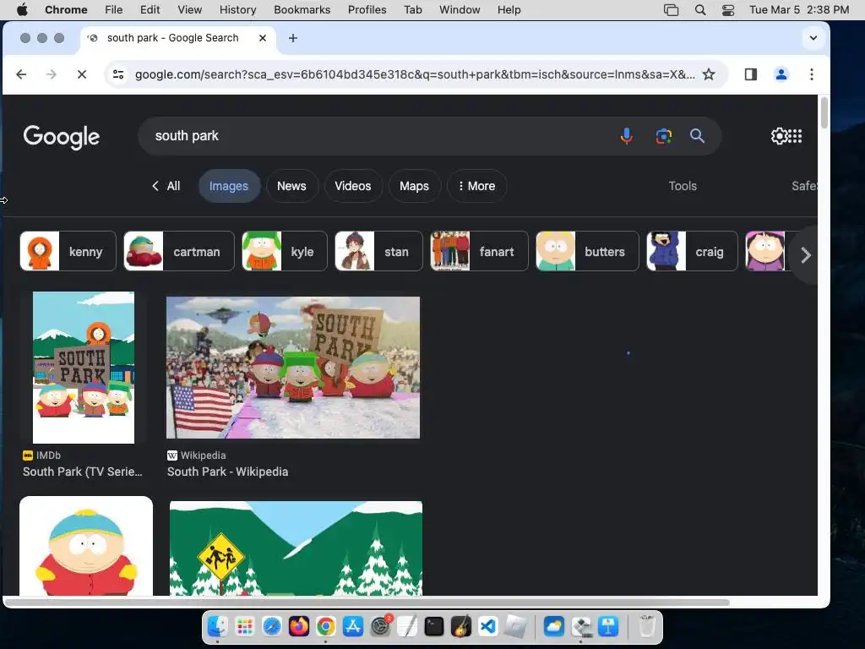The width and height of the screenshot is (865, 649).
Task: Open Finder from the Dock
Action: tap(217, 626)
